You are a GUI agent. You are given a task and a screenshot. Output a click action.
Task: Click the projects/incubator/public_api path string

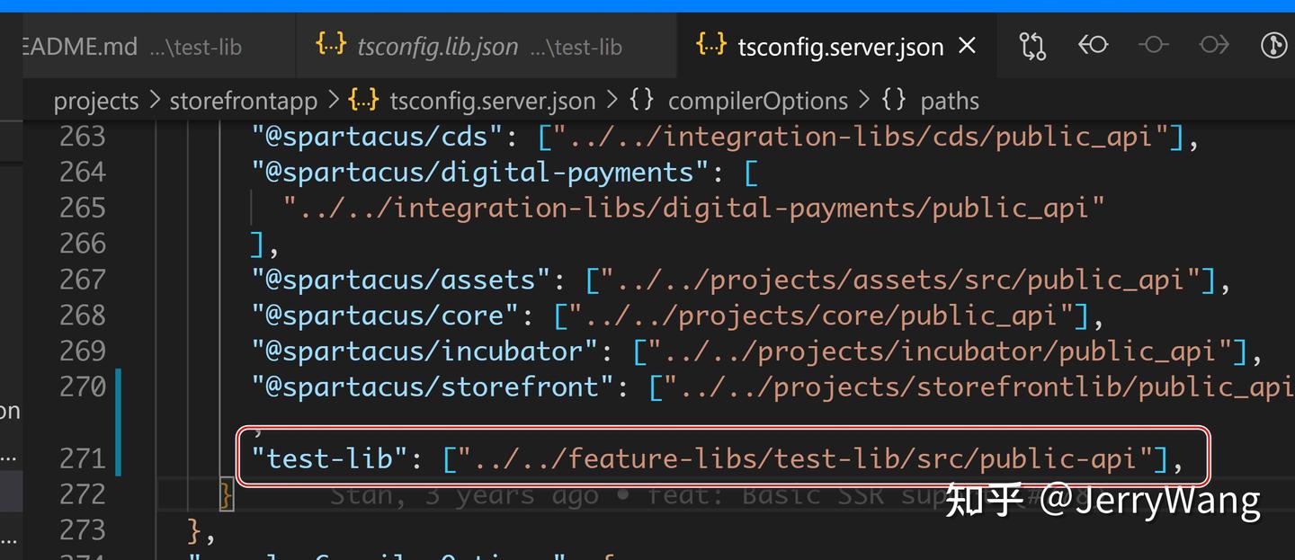coord(940,351)
